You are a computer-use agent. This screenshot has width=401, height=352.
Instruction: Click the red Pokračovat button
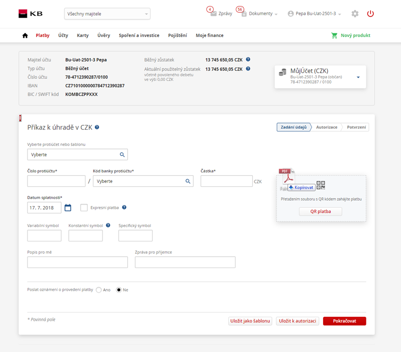pyautogui.click(x=345, y=321)
